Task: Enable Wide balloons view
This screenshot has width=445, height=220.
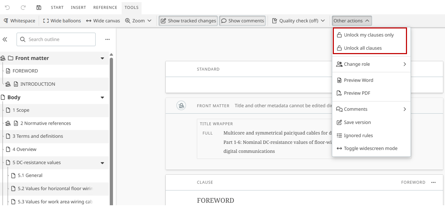Action: pos(62,21)
